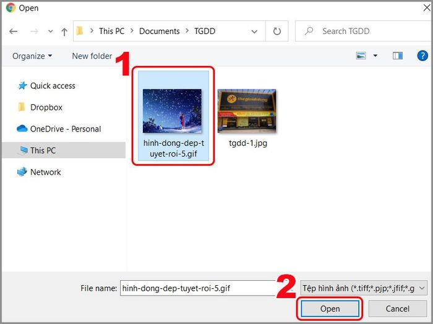This screenshot has height=324, width=433.
Task: Expand the recent locations dropdown arrow
Action: click(x=51, y=31)
